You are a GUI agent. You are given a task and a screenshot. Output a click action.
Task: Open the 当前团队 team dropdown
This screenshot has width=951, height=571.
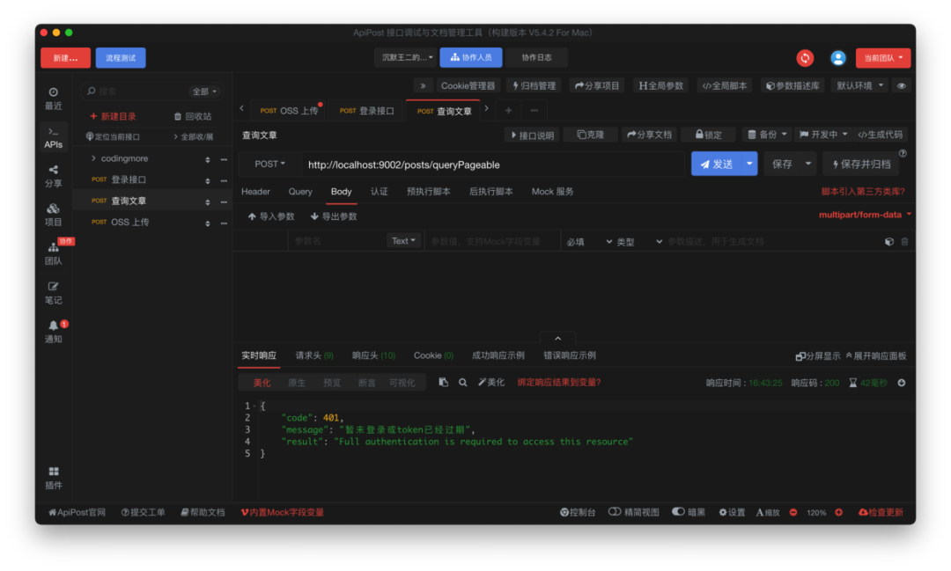point(883,58)
